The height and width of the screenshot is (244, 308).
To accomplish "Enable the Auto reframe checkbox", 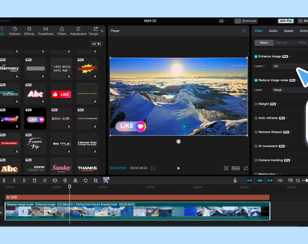I will coord(256,118).
